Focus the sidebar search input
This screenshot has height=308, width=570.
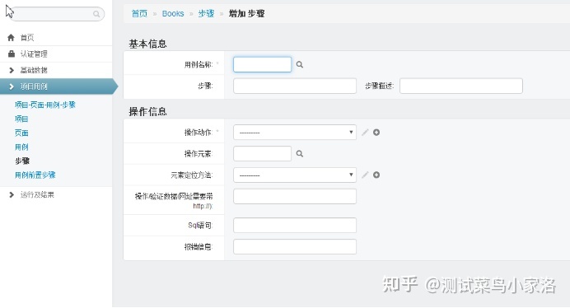pyautogui.click(x=56, y=14)
